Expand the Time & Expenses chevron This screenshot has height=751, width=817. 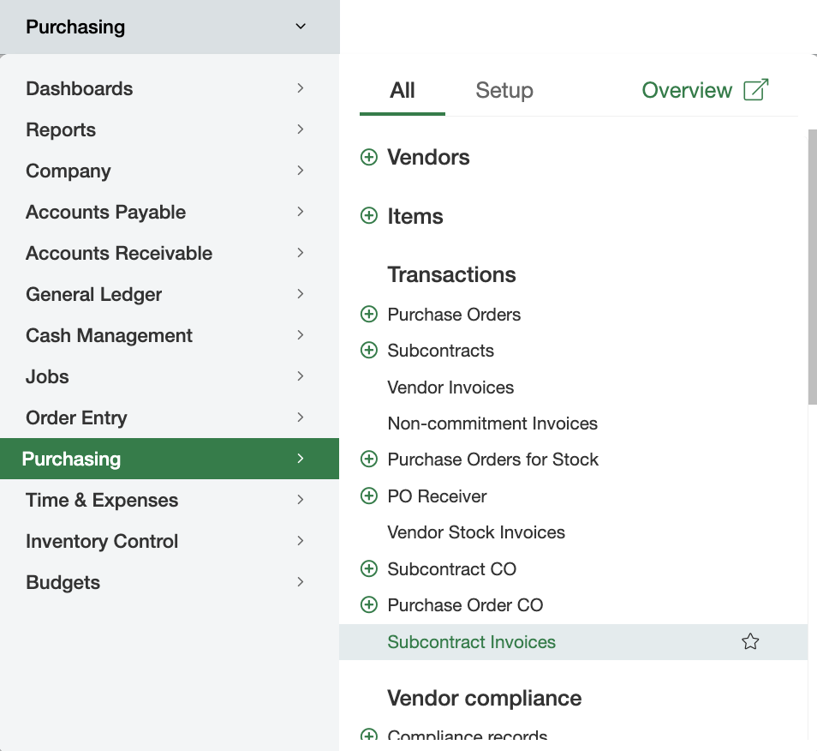[x=300, y=500]
